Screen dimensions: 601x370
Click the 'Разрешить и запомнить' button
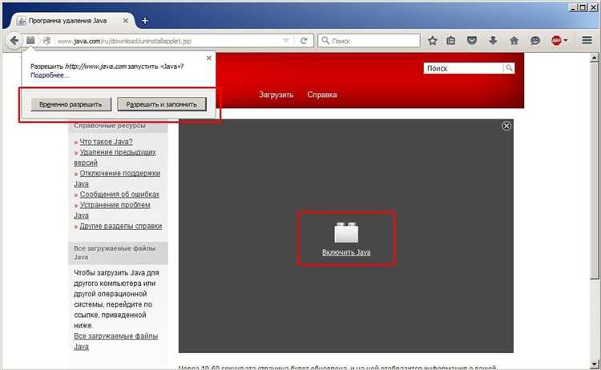(161, 104)
